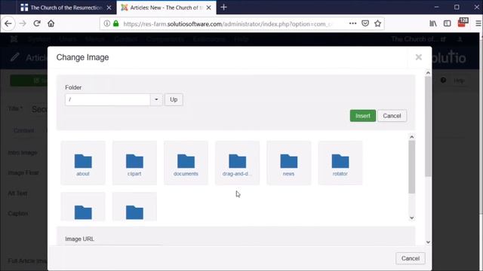Click the red extension icon with badge

(463, 23)
